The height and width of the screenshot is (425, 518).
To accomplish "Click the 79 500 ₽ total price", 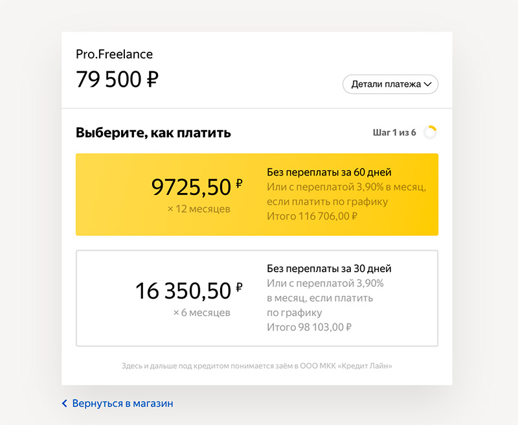I will pos(117,79).
